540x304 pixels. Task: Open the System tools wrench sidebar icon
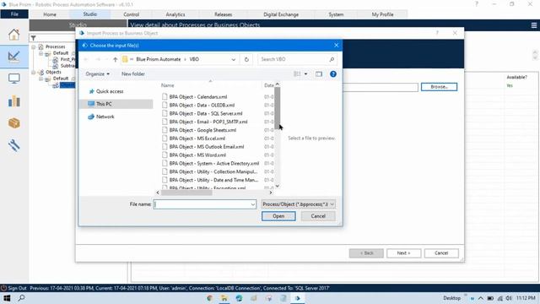point(14,145)
